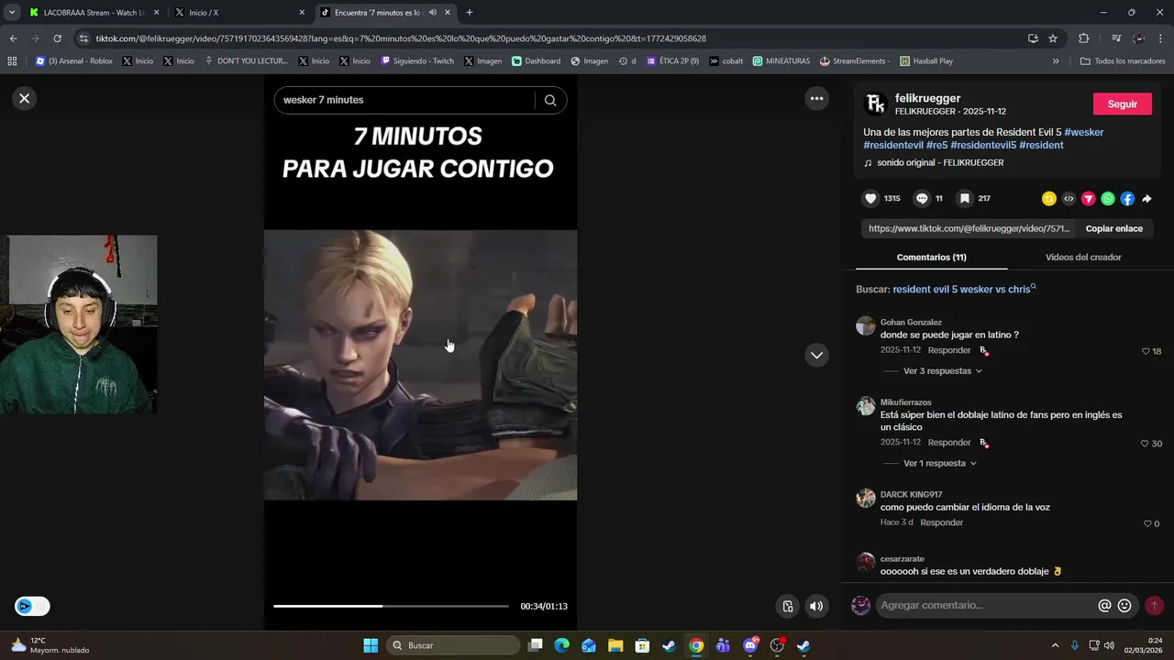Open weather widget showing 12°C
The height and width of the screenshot is (660, 1174).
(x=50, y=645)
